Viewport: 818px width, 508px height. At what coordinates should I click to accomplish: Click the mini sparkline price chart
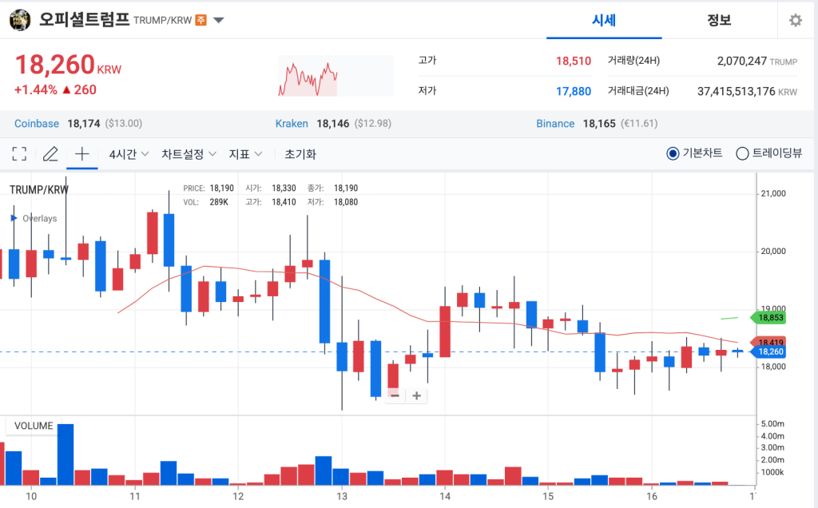pyautogui.click(x=336, y=76)
